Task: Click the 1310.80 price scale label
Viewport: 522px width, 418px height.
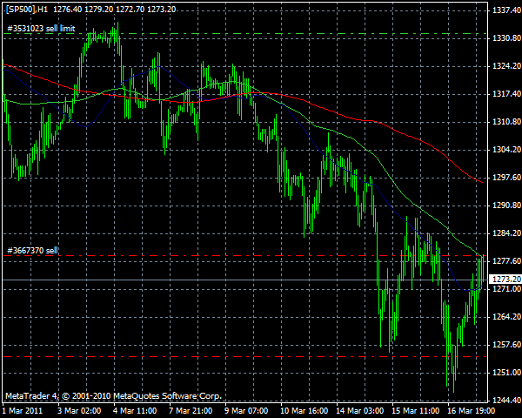Action: pyautogui.click(x=506, y=122)
